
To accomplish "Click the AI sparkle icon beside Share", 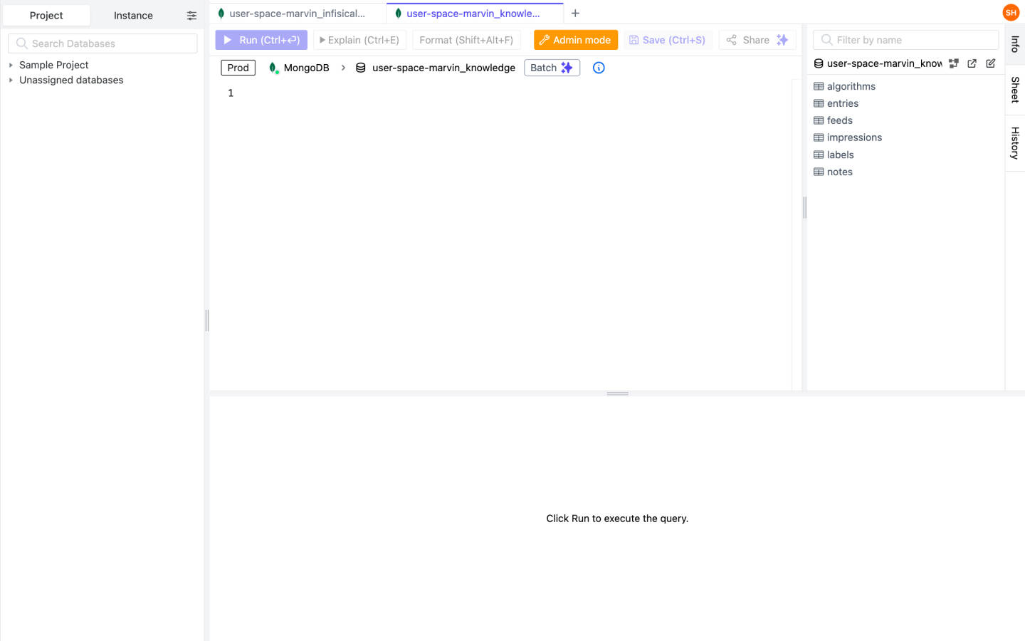I will pyautogui.click(x=782, y=40).
